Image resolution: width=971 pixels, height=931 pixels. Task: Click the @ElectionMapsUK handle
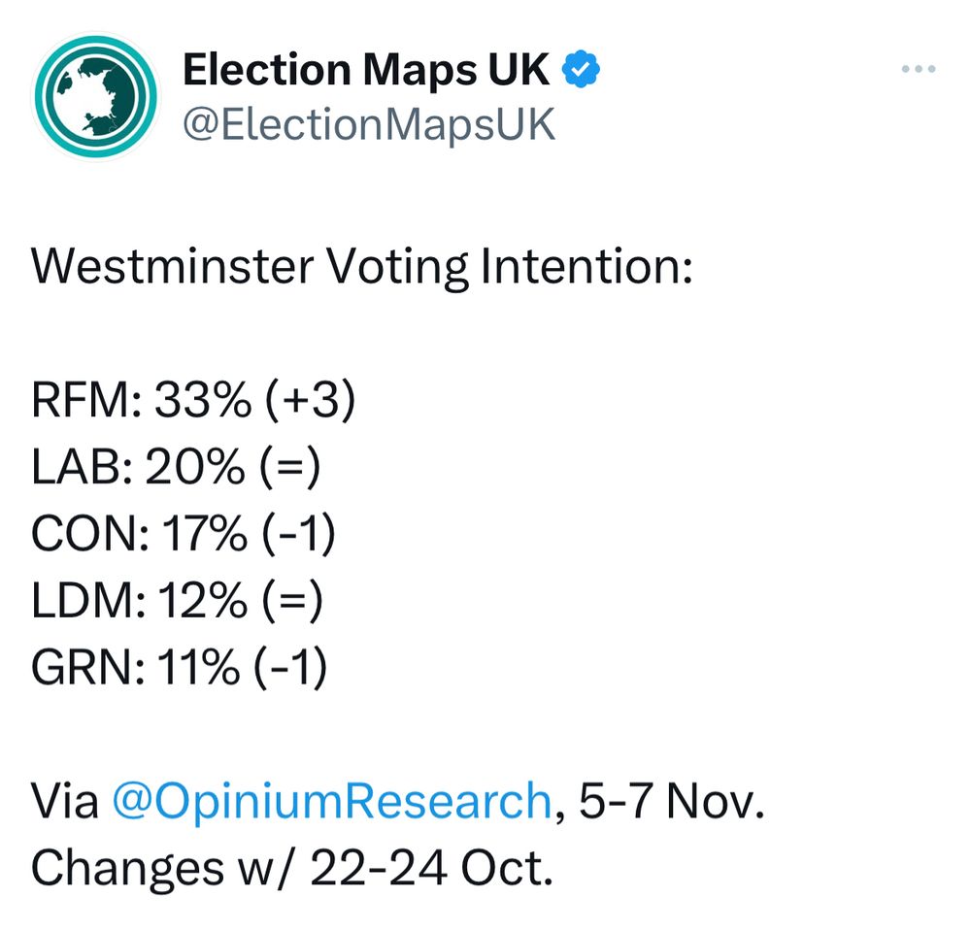(369, 125)
